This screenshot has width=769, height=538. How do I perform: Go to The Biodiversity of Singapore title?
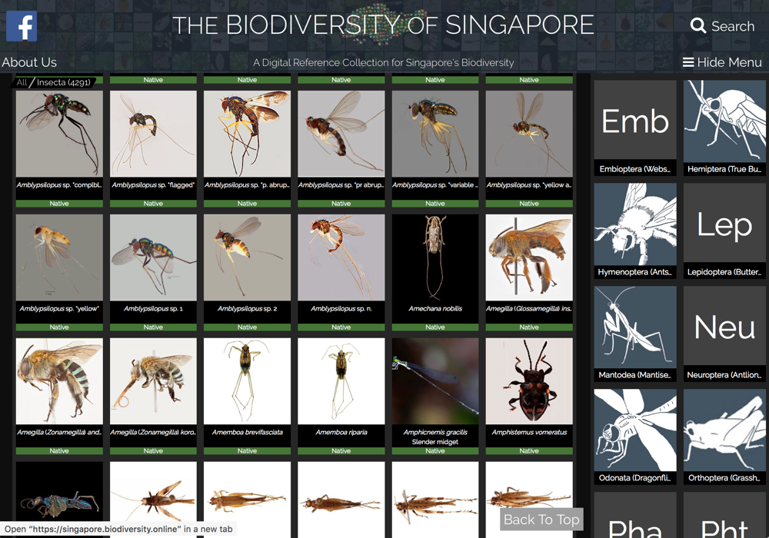[x=383, y=25]
